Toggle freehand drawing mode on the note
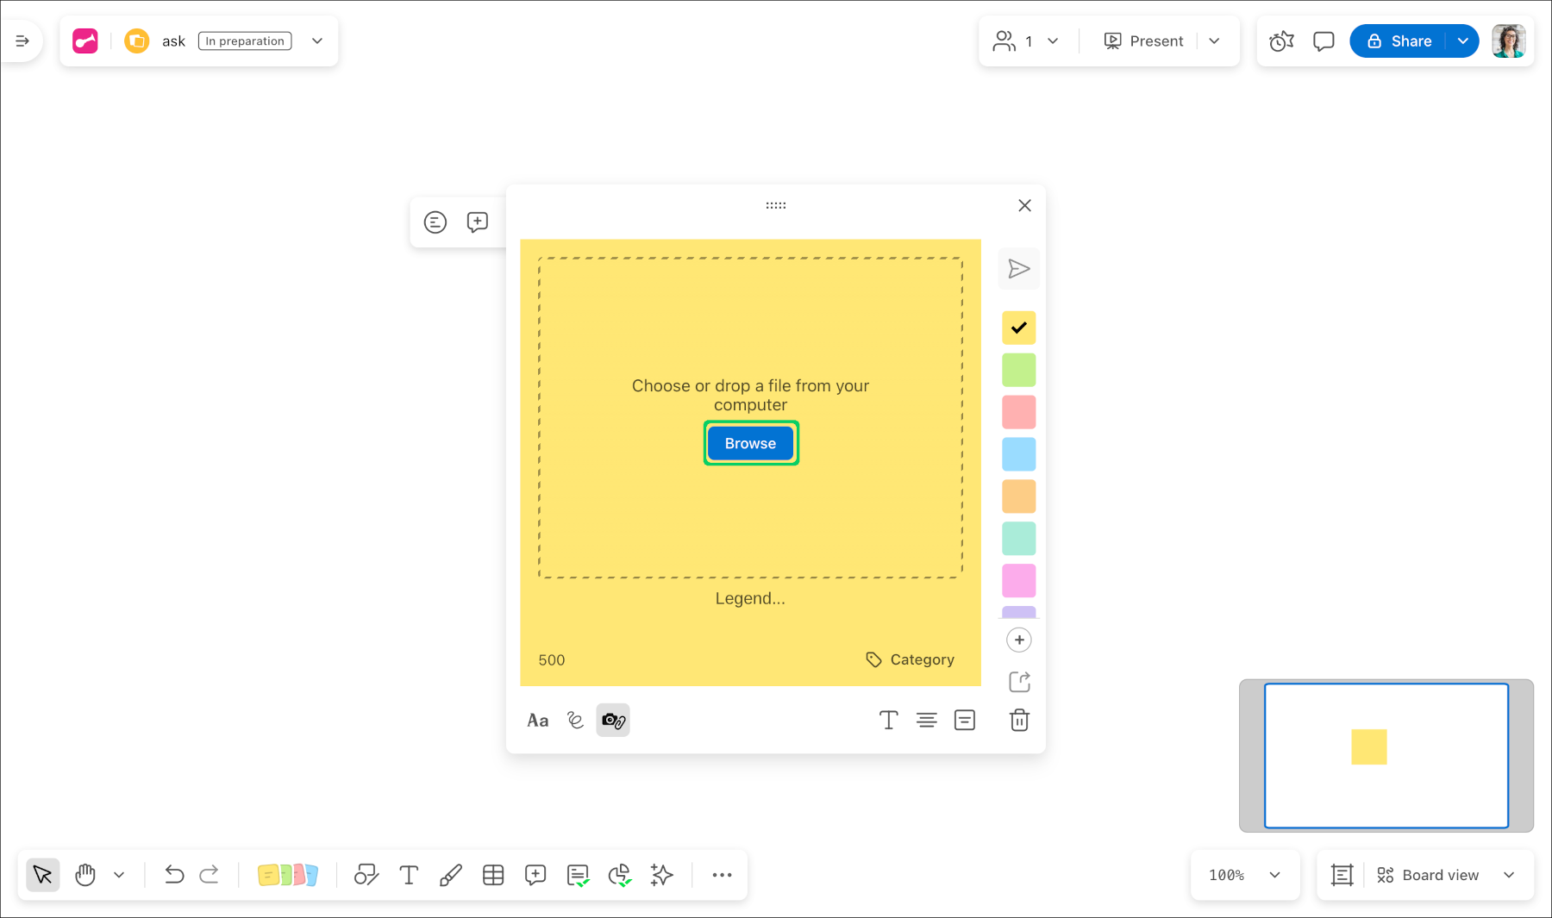The height and width of the screenshot is (918, 1552). [x=575, y=720]
